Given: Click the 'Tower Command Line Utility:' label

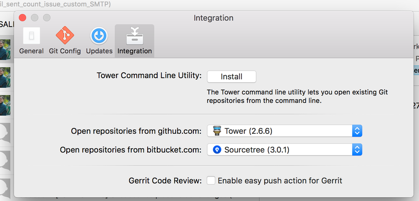Looking at the screenshot, I should pyautogui.click(x=149, y=76).
